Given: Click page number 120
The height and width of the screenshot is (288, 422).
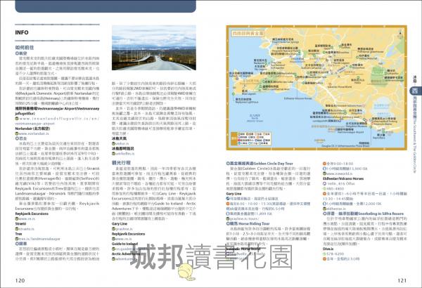Looking at the screenshot, I should 20,280.
